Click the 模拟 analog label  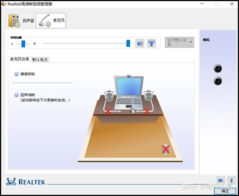[206, 40]
